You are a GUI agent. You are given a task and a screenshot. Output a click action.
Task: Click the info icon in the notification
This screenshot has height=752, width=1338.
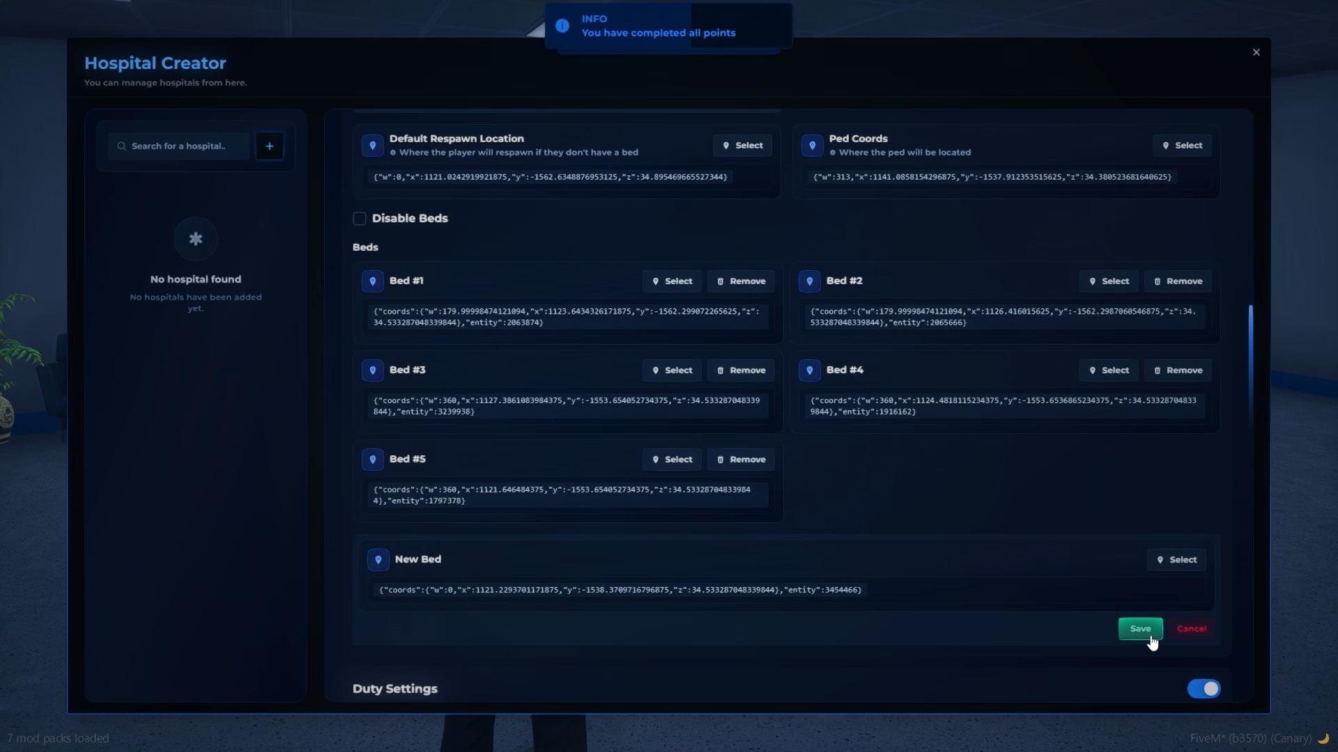562,26
